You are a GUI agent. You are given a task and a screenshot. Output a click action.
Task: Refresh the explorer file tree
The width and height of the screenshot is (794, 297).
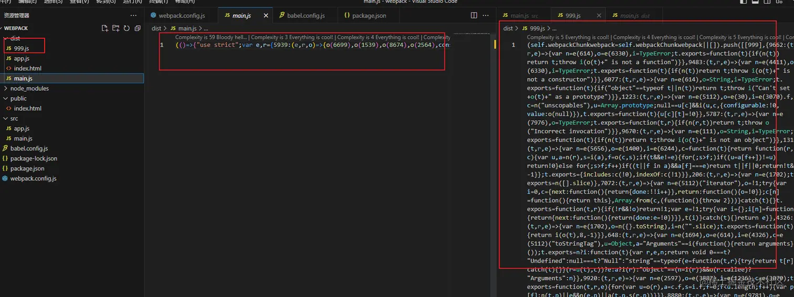127,28
